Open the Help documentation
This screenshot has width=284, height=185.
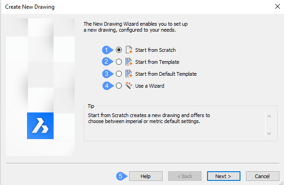pos(146,176)
